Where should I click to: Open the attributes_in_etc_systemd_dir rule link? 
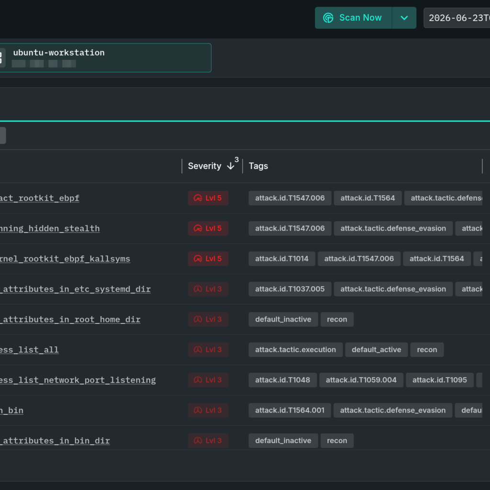click(75, 289)
